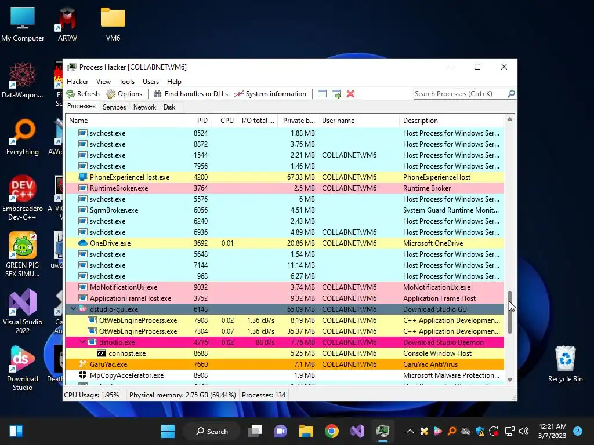This screenshot has height=445, width=594.
Task: Click the search magnifier icon in Process Hacker
Action: (511, 93)
